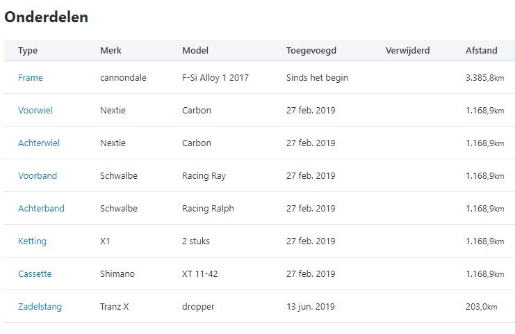Click the Type column header

(28, 51)
